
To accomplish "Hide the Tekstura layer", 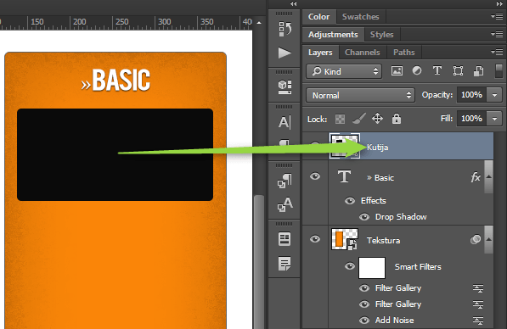I will [x=315, y=239].
